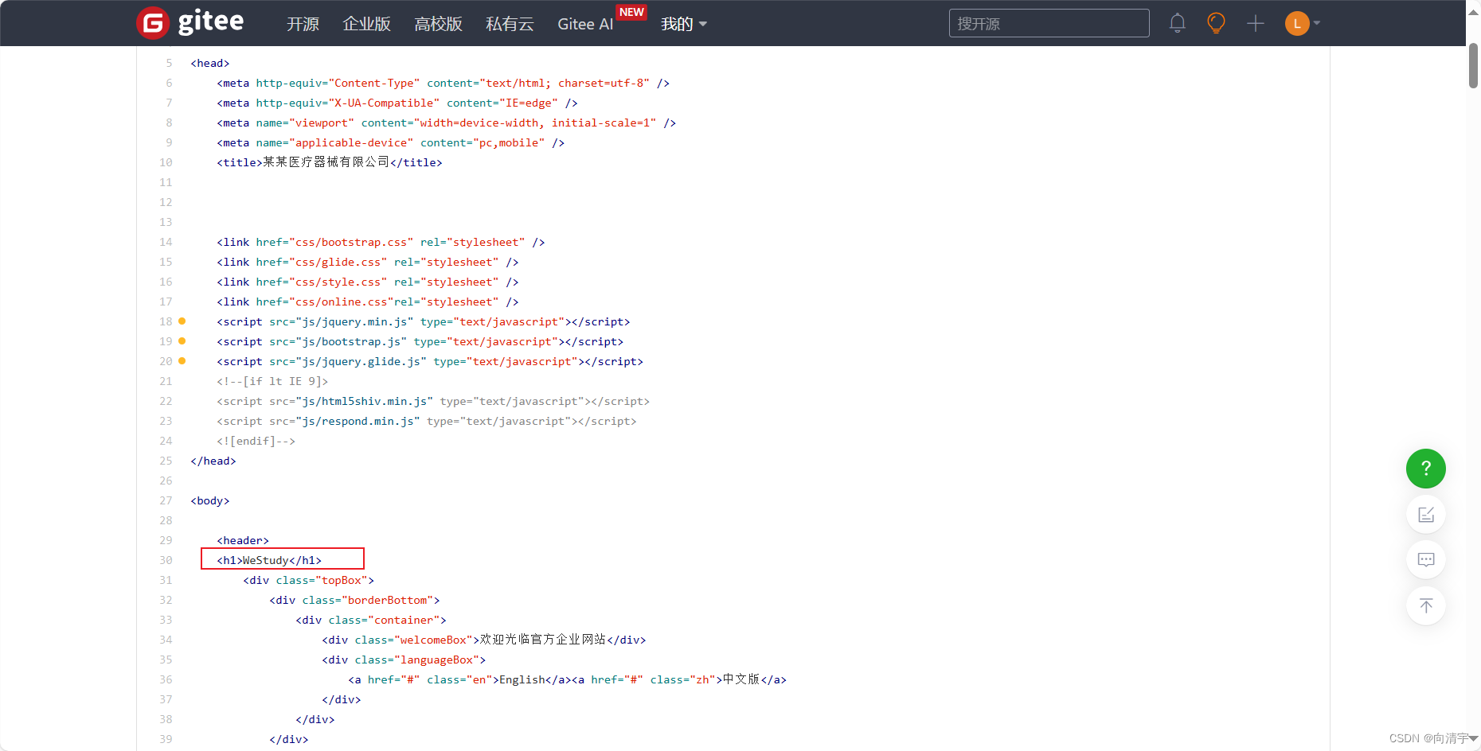Click the orange marker on line 19
This screenshot has height=751, width=1481.
tap(182, 340)
